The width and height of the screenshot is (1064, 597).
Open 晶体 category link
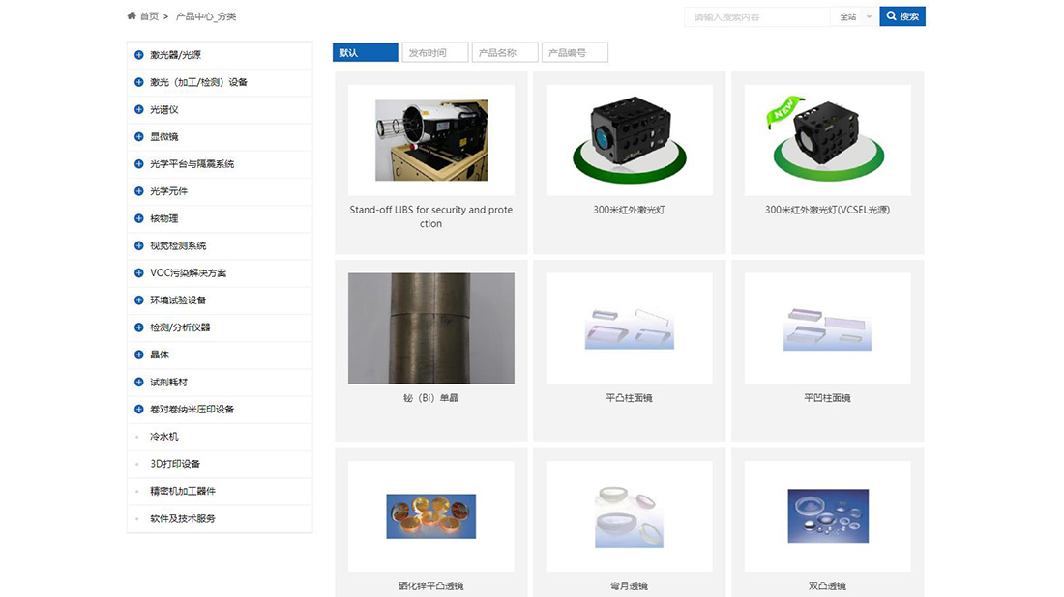(160, 355)
